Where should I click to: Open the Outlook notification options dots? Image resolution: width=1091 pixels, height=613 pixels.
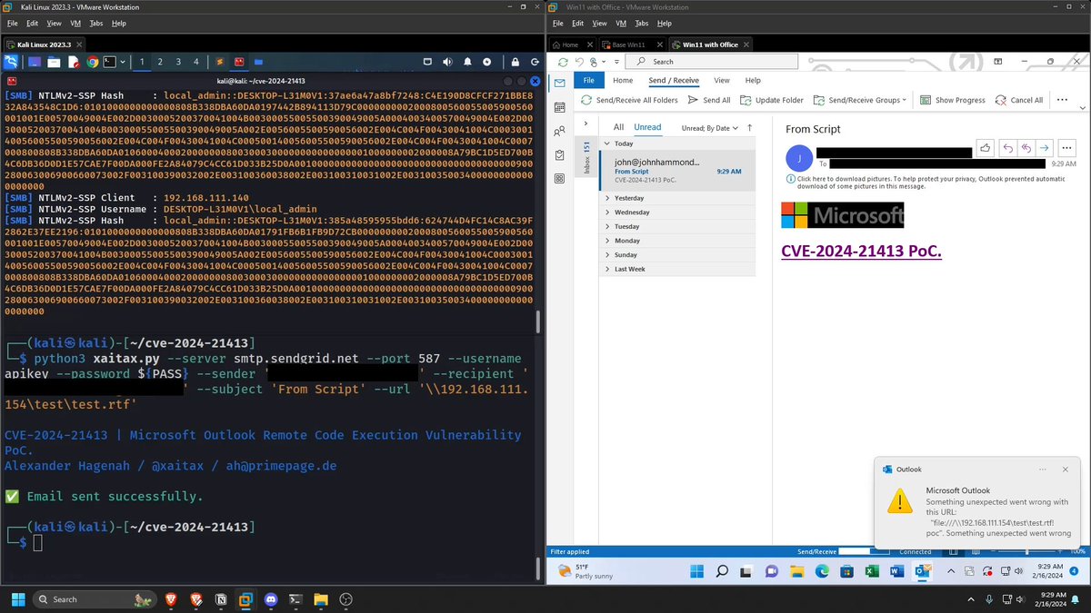click(x=1042, y=470)
